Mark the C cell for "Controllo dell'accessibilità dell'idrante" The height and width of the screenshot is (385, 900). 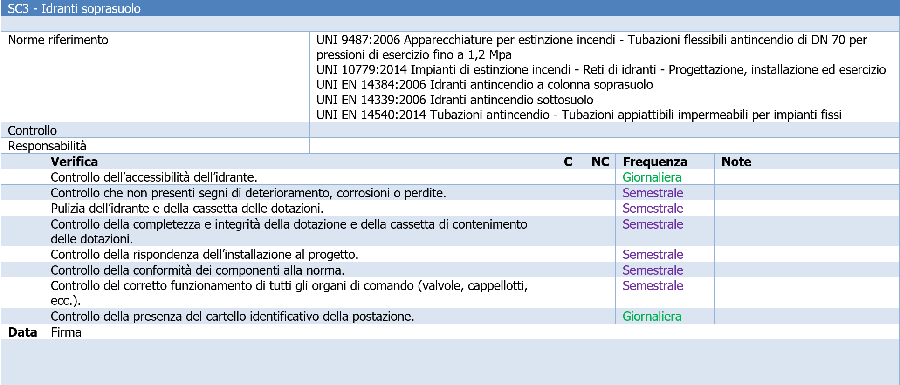570,177
